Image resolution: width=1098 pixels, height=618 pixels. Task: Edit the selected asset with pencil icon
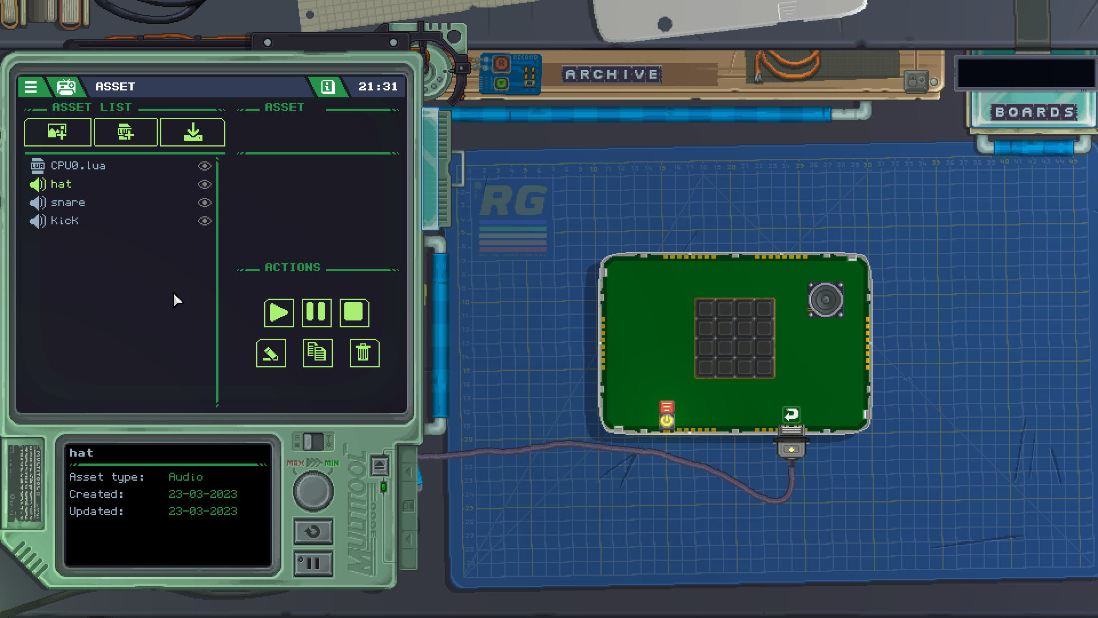pyautogui.click(x=271, y=353)
